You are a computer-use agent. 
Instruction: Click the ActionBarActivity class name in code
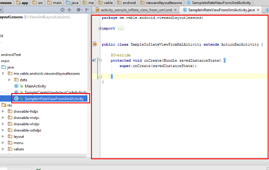pos(240,44)
